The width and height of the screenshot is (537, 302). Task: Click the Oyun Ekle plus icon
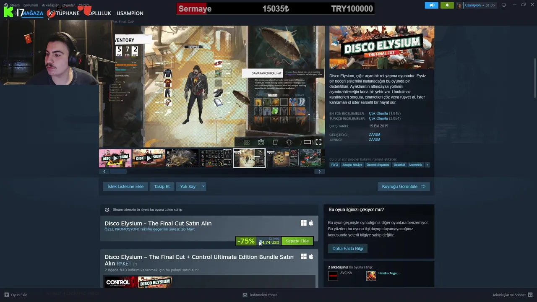(6, 295)
